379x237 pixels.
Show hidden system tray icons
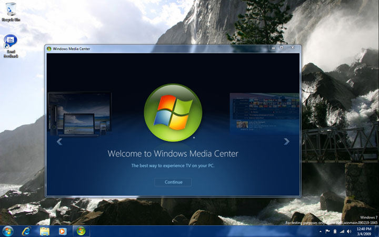(x=321, y=232)
